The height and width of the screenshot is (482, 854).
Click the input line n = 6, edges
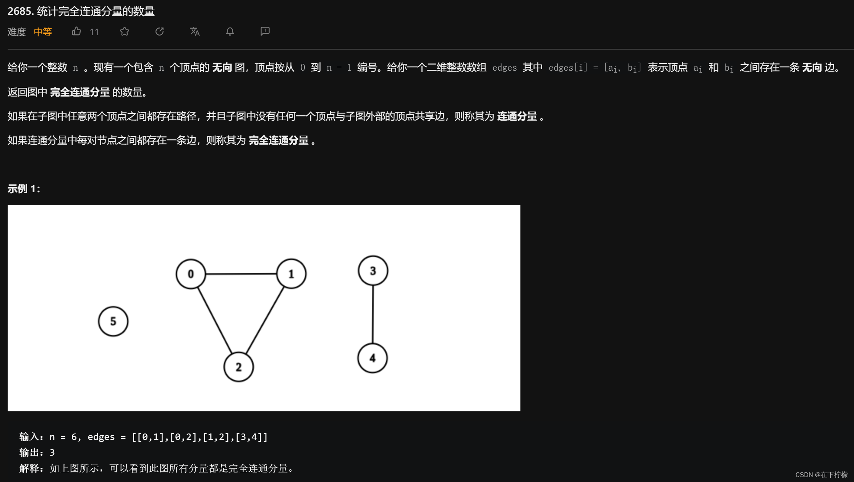point(144,437)
